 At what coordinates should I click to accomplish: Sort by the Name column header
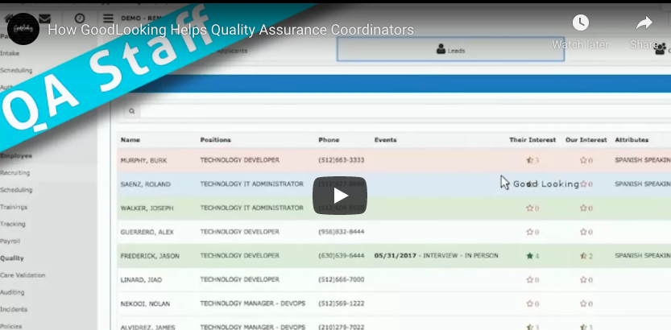130,140
